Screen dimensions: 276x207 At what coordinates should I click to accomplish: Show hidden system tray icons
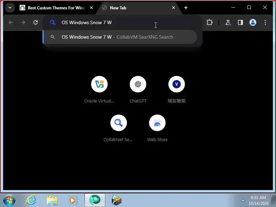click(x=243, y=200)
